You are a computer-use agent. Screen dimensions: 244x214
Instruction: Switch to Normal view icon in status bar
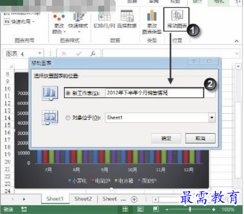point(125,209)
